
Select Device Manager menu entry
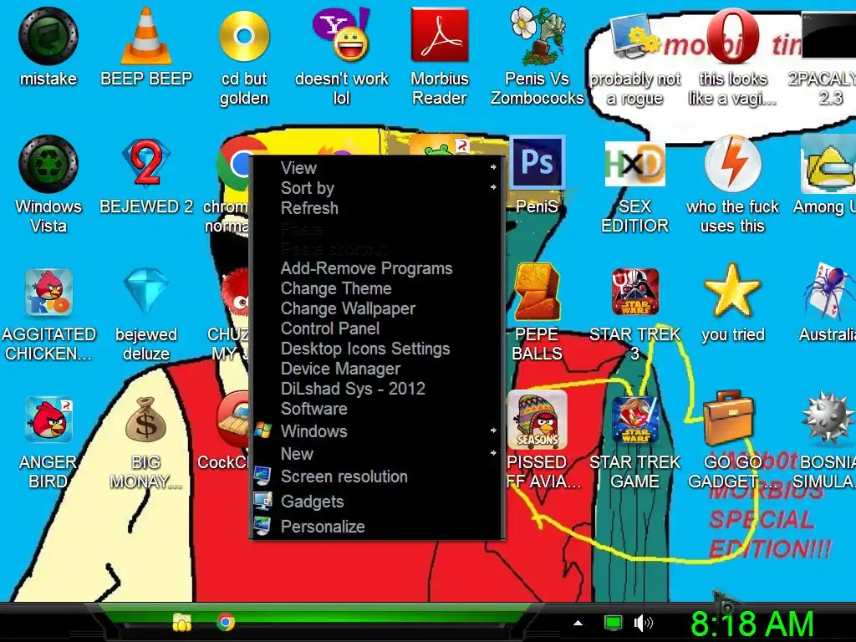point(377,369)
